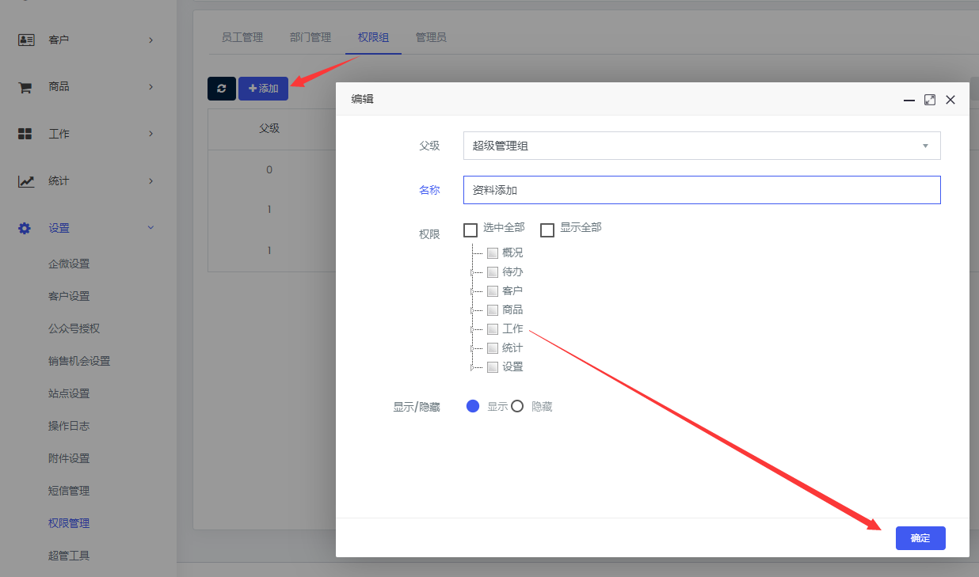Click the customer (客户) sidebar icon

tap(26, 40)
